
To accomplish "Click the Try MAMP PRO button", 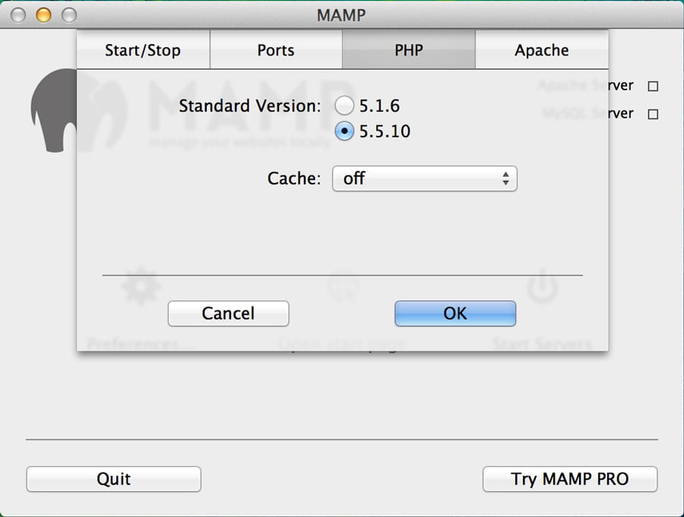I will (570, 479).
